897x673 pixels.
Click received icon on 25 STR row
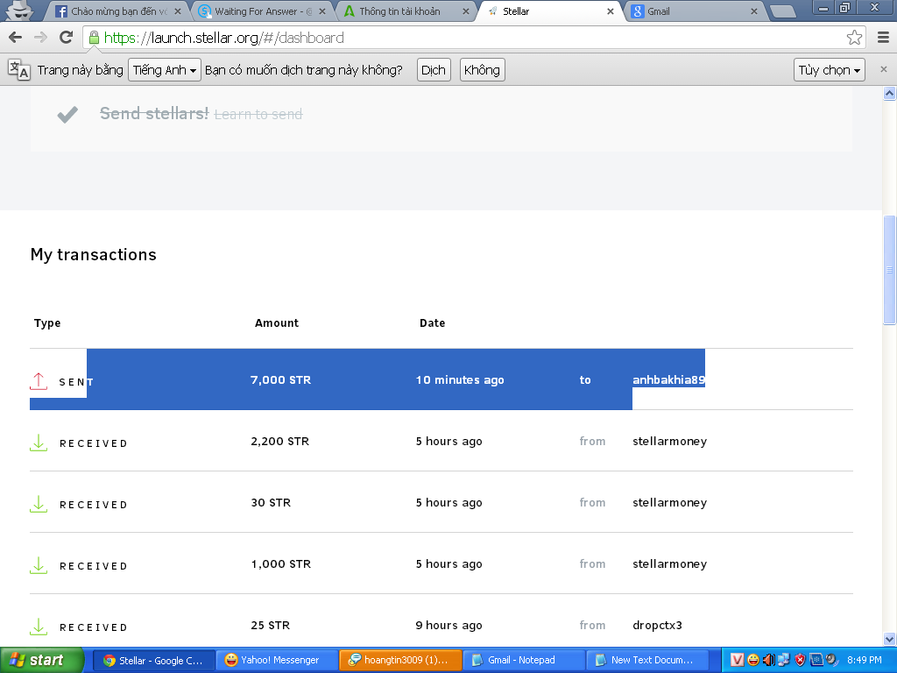[39, 626]
